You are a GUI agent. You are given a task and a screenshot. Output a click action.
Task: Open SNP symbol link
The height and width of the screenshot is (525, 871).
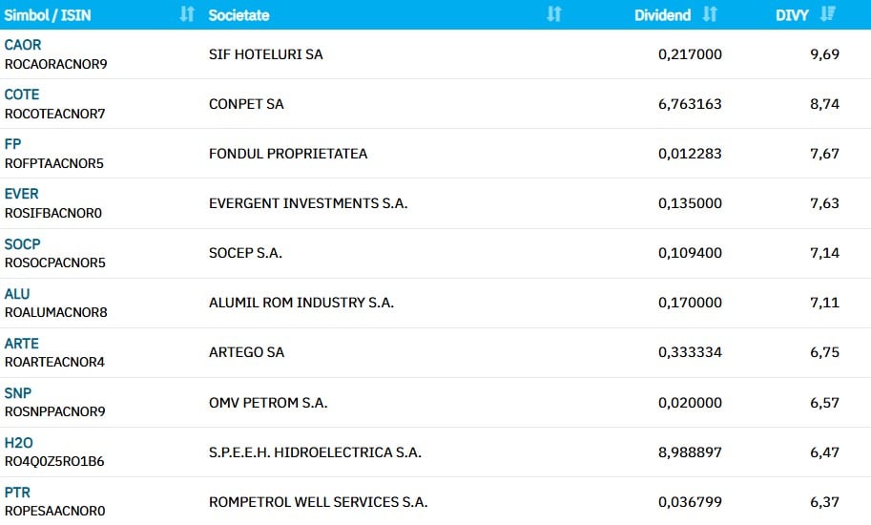pos(18,392)
